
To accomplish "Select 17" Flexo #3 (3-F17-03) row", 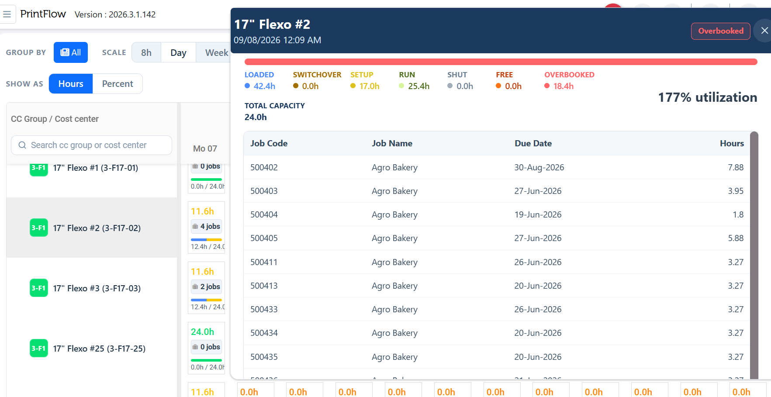I will (92, 288).
